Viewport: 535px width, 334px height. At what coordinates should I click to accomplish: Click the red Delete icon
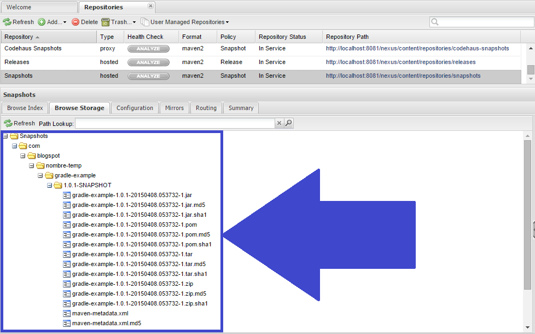click(x=75, y=22)
